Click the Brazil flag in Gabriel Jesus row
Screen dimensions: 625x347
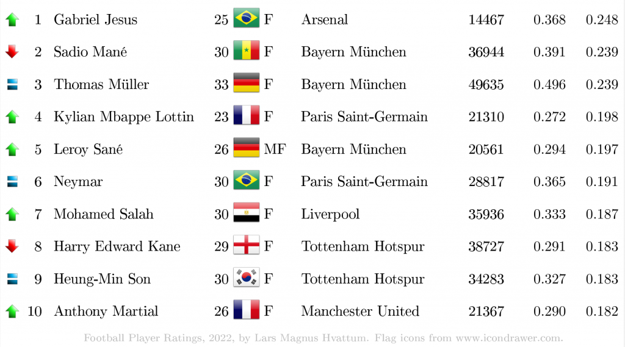(247, 18)
